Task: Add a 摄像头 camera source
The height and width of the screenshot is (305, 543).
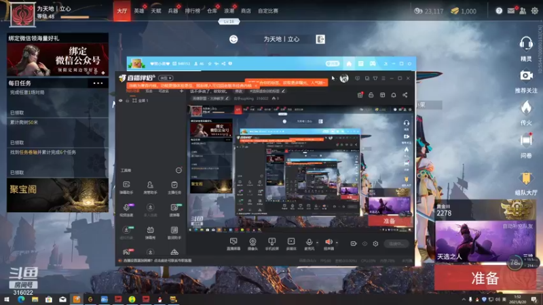Action: tap(252, 244)
